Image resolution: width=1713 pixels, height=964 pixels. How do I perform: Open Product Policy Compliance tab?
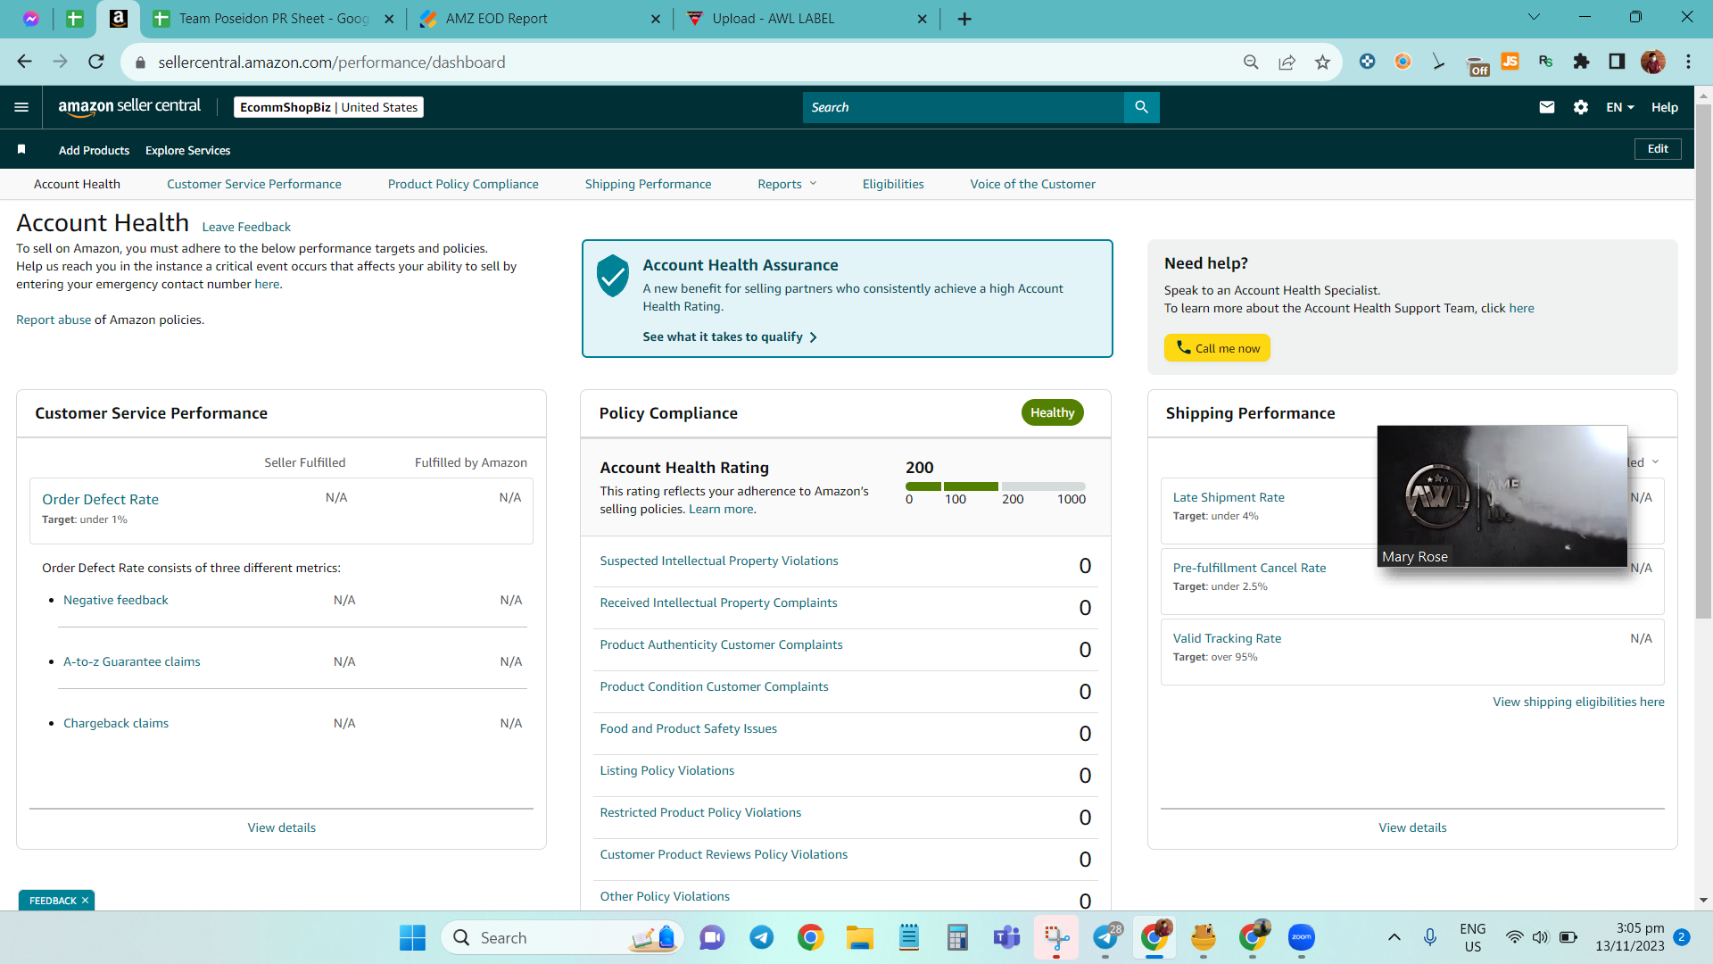463,184
